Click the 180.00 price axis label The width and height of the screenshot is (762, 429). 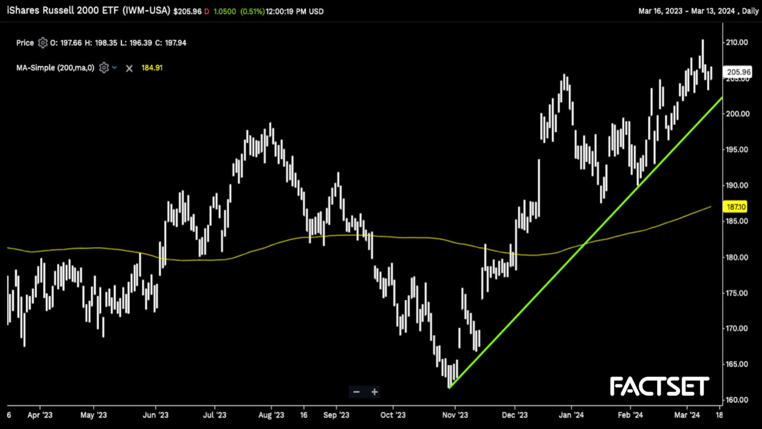pyautogui.click(x=737, y=257)
